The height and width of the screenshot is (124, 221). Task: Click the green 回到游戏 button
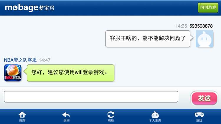[208, 8]
